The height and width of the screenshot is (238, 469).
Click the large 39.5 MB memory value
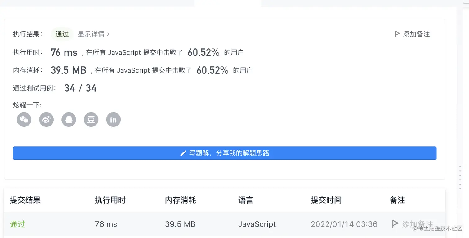pyautogui.click(x=69, y=70)
